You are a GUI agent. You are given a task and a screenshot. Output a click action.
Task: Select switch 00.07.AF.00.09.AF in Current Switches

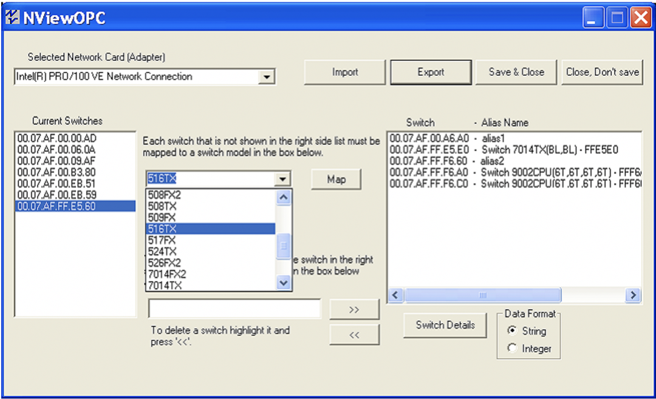[x=75, y=161]
